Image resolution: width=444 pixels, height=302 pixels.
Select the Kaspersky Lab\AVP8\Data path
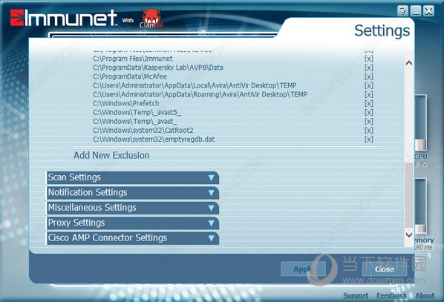[x=158, y=68]
